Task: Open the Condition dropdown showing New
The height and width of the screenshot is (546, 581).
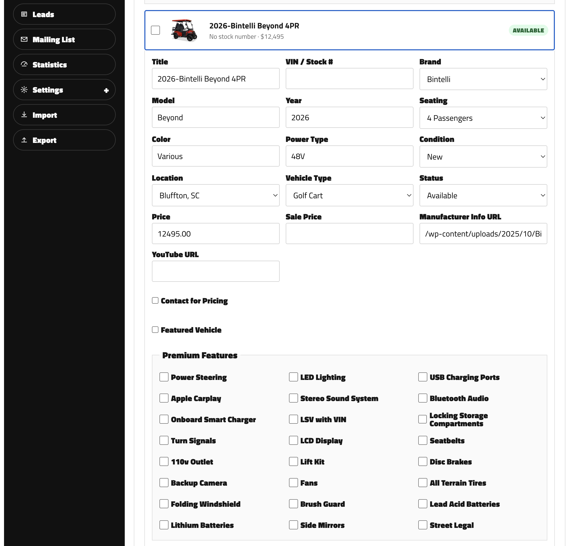Action: pyautogui.click(x=483, y=157)
